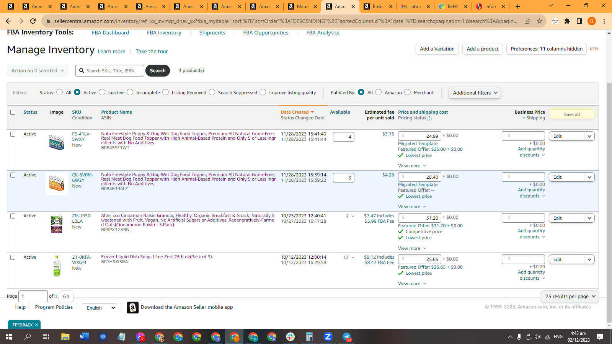This screenshot has width=612, height=344.
Task: Expand View more for the Alter Eco Granola row
Action: (x=412, y=248)
